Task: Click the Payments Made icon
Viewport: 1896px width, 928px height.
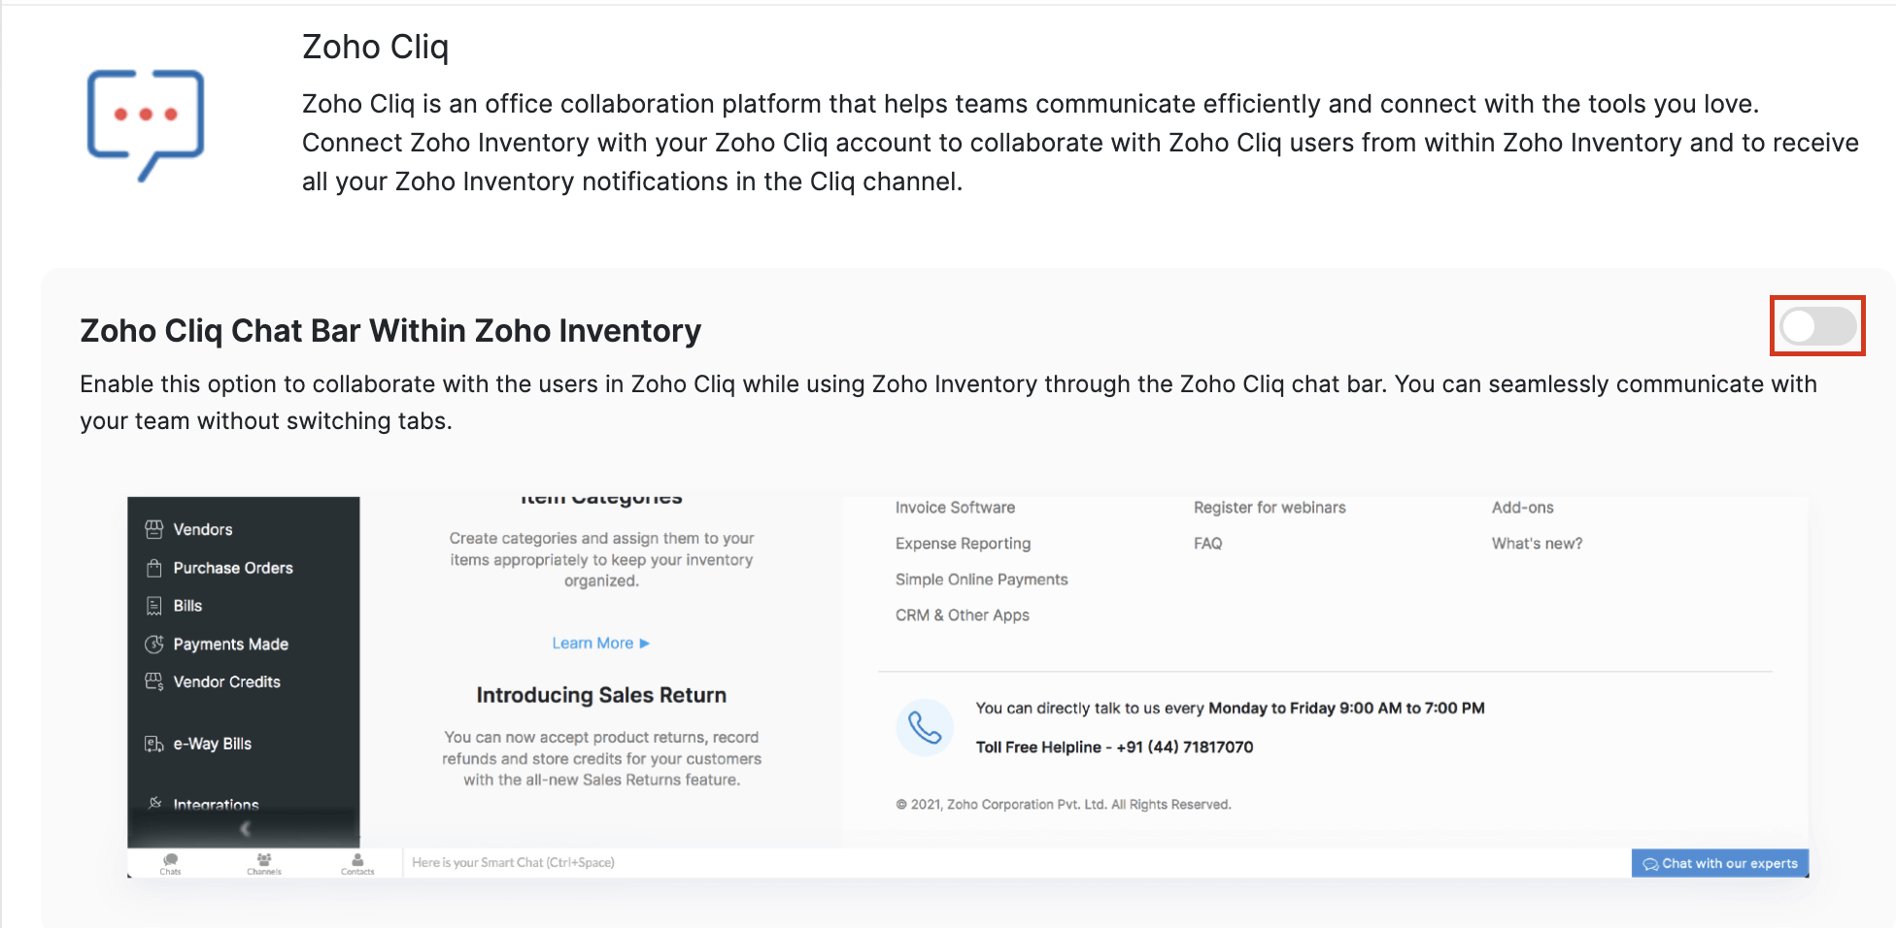Action: click(x=153, y=644)
